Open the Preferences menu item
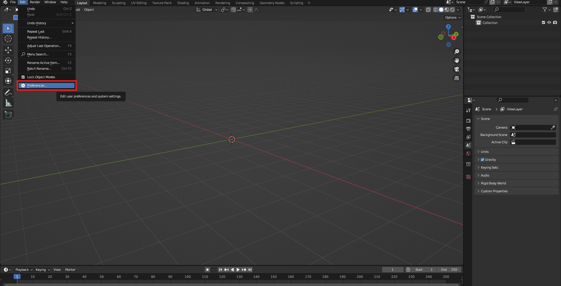This screenshot has width=561, height=286. point(47,86)
